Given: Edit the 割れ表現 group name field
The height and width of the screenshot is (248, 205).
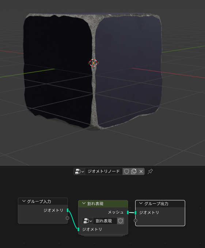Looking at the screenshot, I should point(105,221).
